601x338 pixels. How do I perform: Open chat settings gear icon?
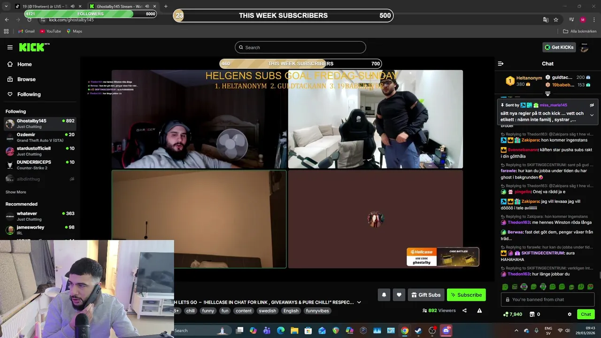coord(570,314)
